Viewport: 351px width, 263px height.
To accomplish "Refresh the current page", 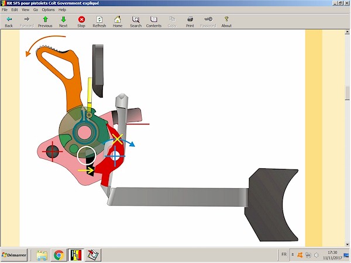I will pyautogui.click(x=99, y=21).
